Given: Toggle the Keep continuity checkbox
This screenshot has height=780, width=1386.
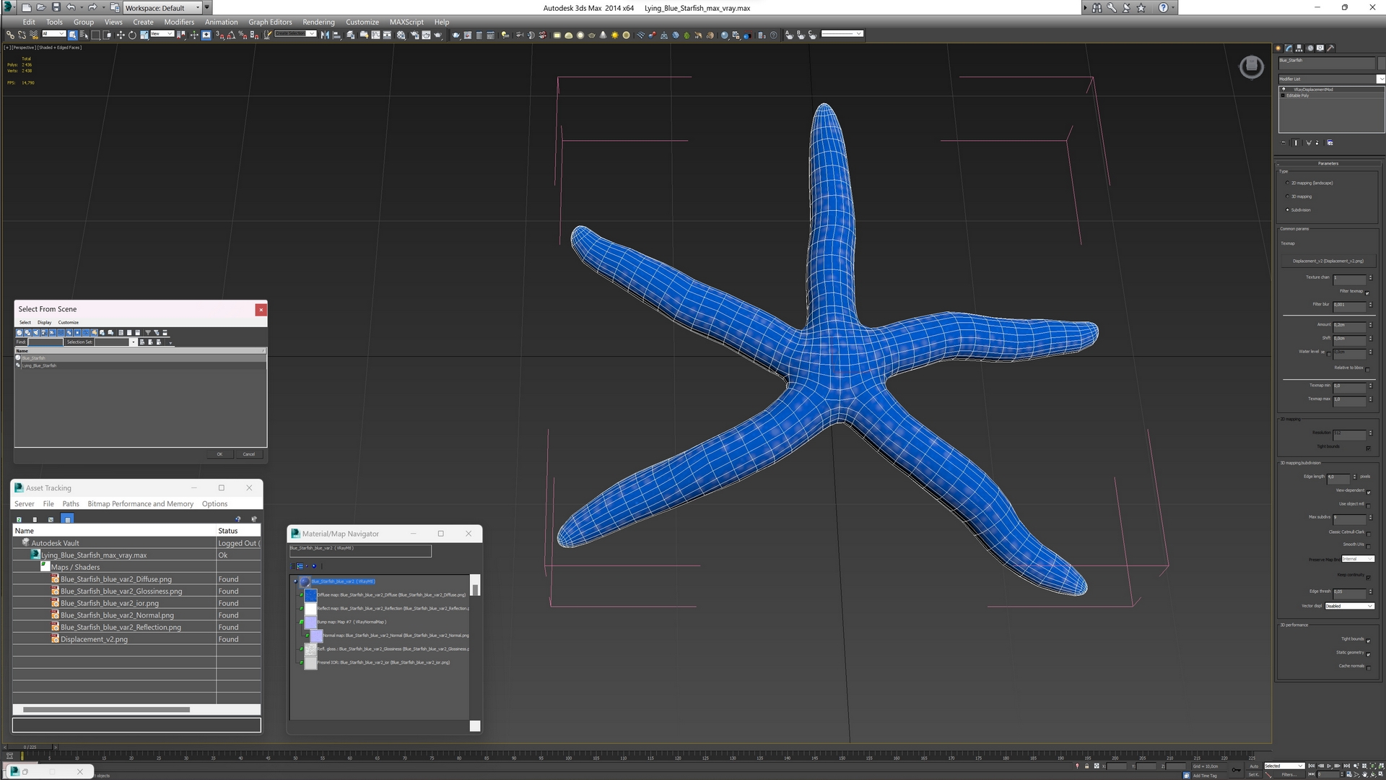Looking at the screenshot, I should pyautogui.click(x=1368, y=576).
